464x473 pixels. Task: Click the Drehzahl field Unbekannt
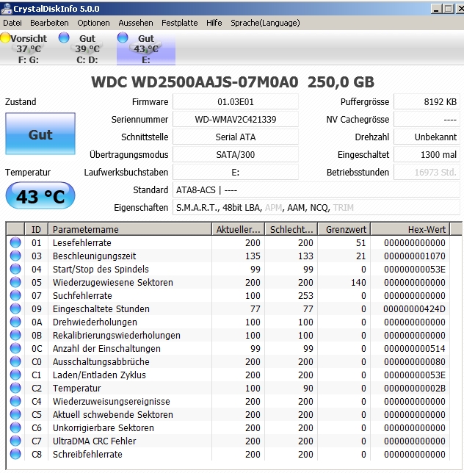click(x=427, y=137)
